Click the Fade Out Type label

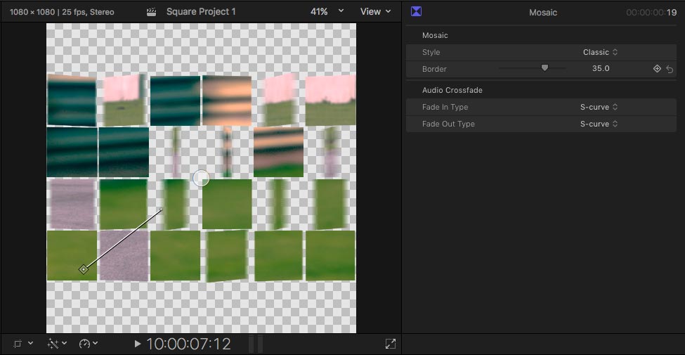(448, 124)
